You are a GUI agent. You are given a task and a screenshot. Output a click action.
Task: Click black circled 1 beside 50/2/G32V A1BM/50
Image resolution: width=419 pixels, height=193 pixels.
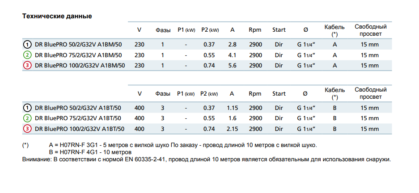pyautogui.click(x=27, y=45)
